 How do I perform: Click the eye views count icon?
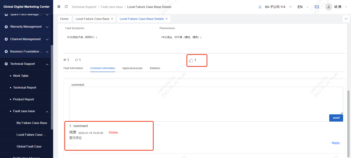[65, 60]
